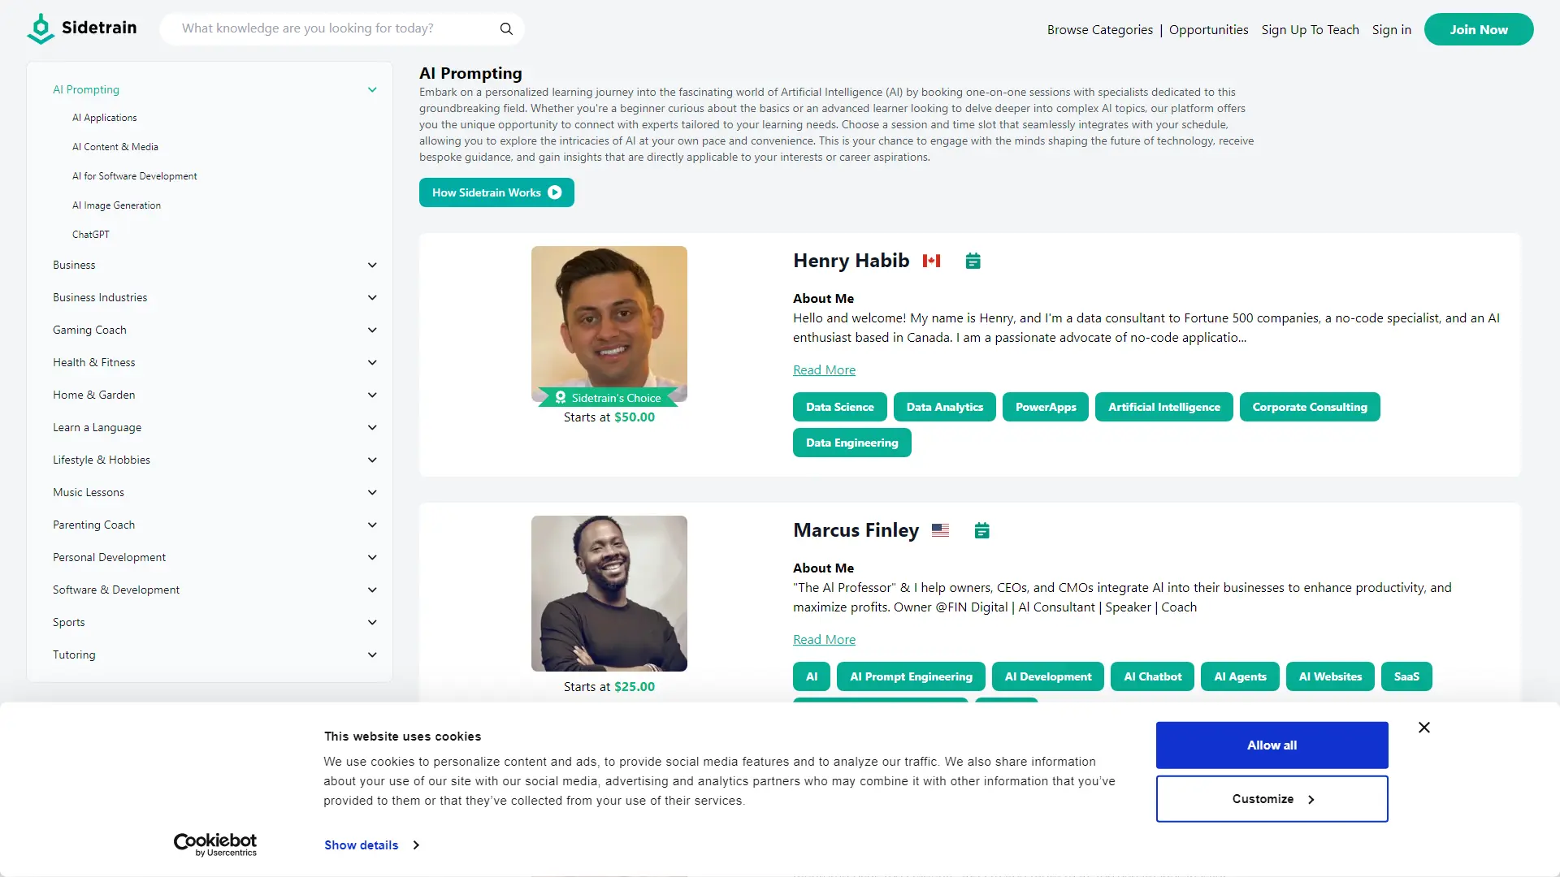The image size is (1560, 877).
Task: Click the play icon on How Sidetrain Works
Action: pyautogui.click(x=555, y=192)
